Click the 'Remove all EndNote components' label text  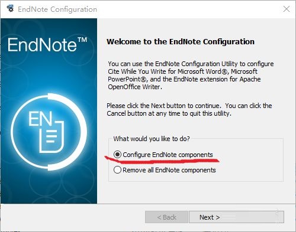(169, 170)
